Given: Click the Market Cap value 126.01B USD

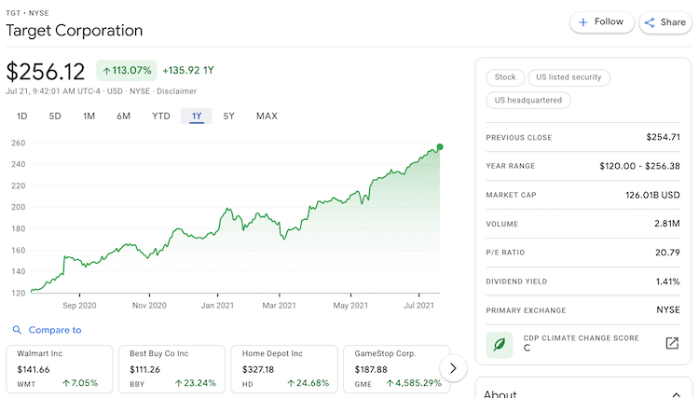Looking at the screenshot, I should coord(652,195).
